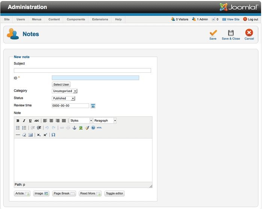Click the Review time date field
Image resolution: width=263 pixels, height=209 pixels.
(71, 106)
